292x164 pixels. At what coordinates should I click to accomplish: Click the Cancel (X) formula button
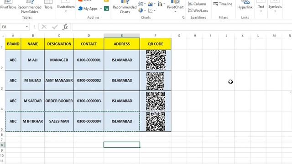click(44, 27)
